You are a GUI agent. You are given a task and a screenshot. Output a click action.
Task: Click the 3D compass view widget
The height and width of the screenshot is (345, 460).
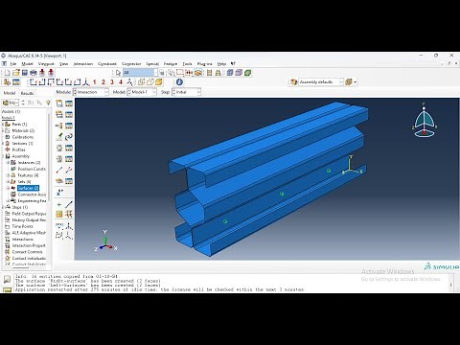[424, 121]
